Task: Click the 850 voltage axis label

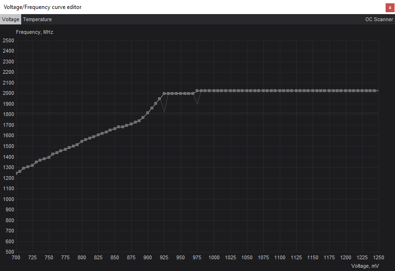Action: tap(115, 257)
